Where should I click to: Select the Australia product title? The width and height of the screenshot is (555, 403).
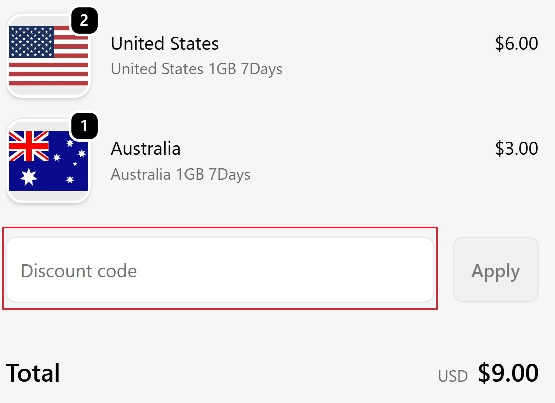coord(145,149)
